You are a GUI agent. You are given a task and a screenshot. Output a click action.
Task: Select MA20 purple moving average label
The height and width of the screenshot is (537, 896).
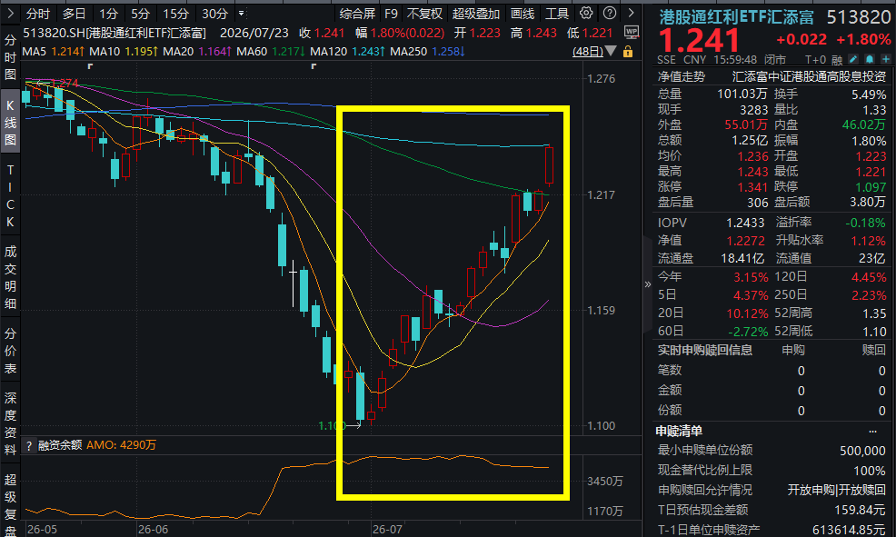196,52
